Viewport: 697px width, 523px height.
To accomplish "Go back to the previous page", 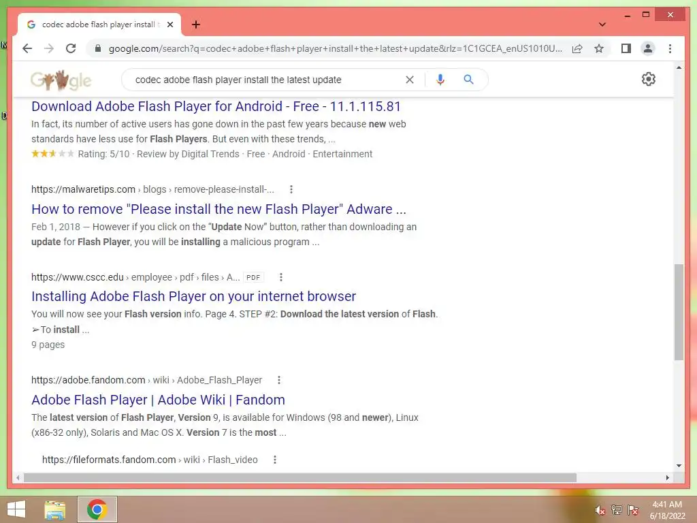I will point(27,48).
